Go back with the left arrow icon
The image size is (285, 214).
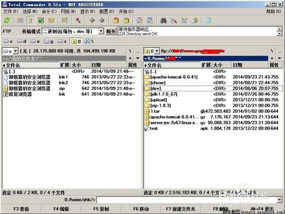pos(92,21)
